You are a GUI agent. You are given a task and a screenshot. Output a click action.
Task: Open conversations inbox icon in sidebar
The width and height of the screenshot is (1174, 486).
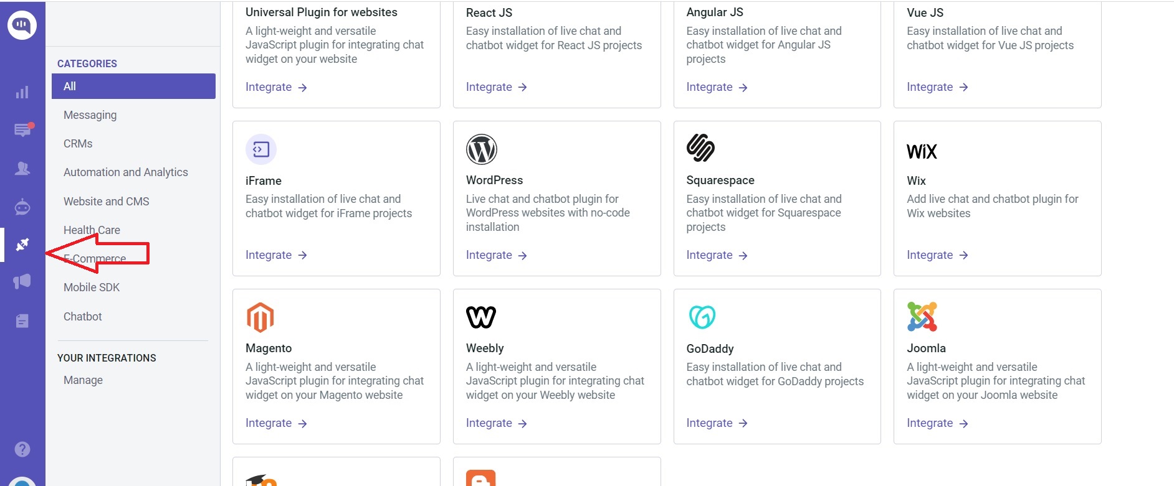[22, 130]
